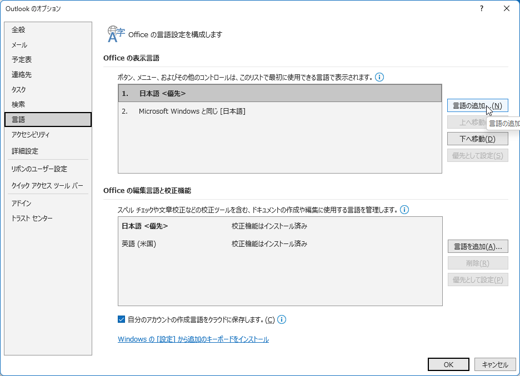Open the アドイン options category
The width and height of the screenshot is (520, 376).
point(48,203)
